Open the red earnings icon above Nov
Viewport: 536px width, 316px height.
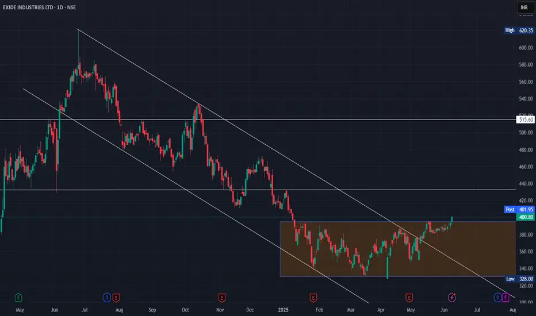click(x=221, y=298)
